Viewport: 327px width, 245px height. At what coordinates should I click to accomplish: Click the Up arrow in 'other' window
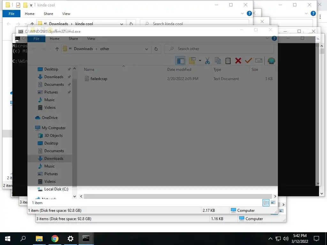(x=57, y=49)
